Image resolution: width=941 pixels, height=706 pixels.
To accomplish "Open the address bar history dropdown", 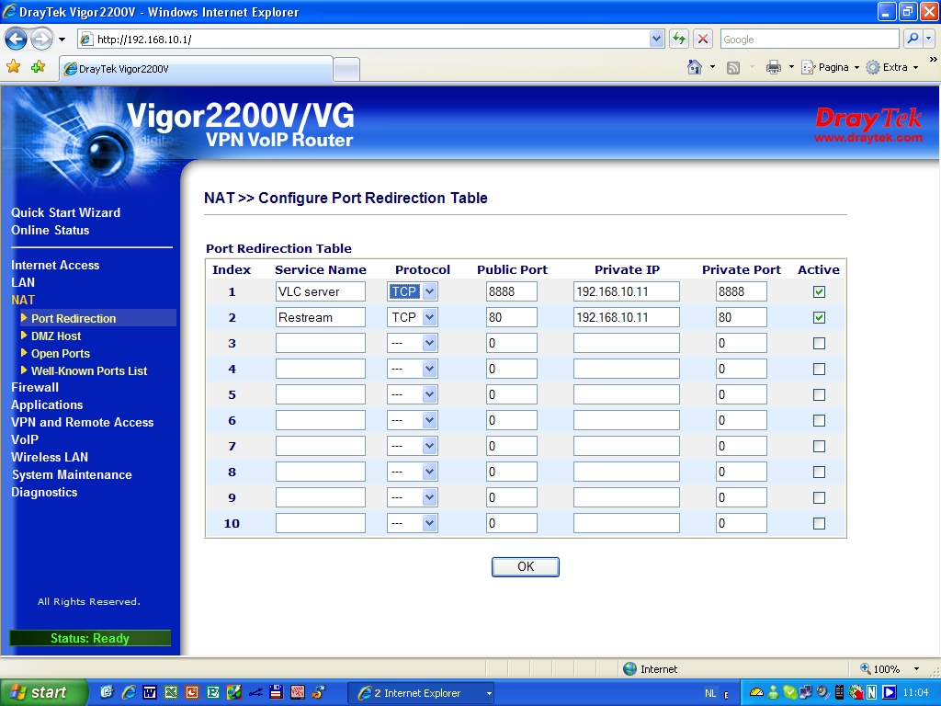I will [x=656, y=39].
